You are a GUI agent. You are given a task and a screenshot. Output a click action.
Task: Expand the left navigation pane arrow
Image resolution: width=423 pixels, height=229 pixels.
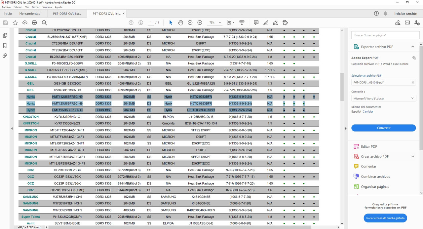click(12, 128)
